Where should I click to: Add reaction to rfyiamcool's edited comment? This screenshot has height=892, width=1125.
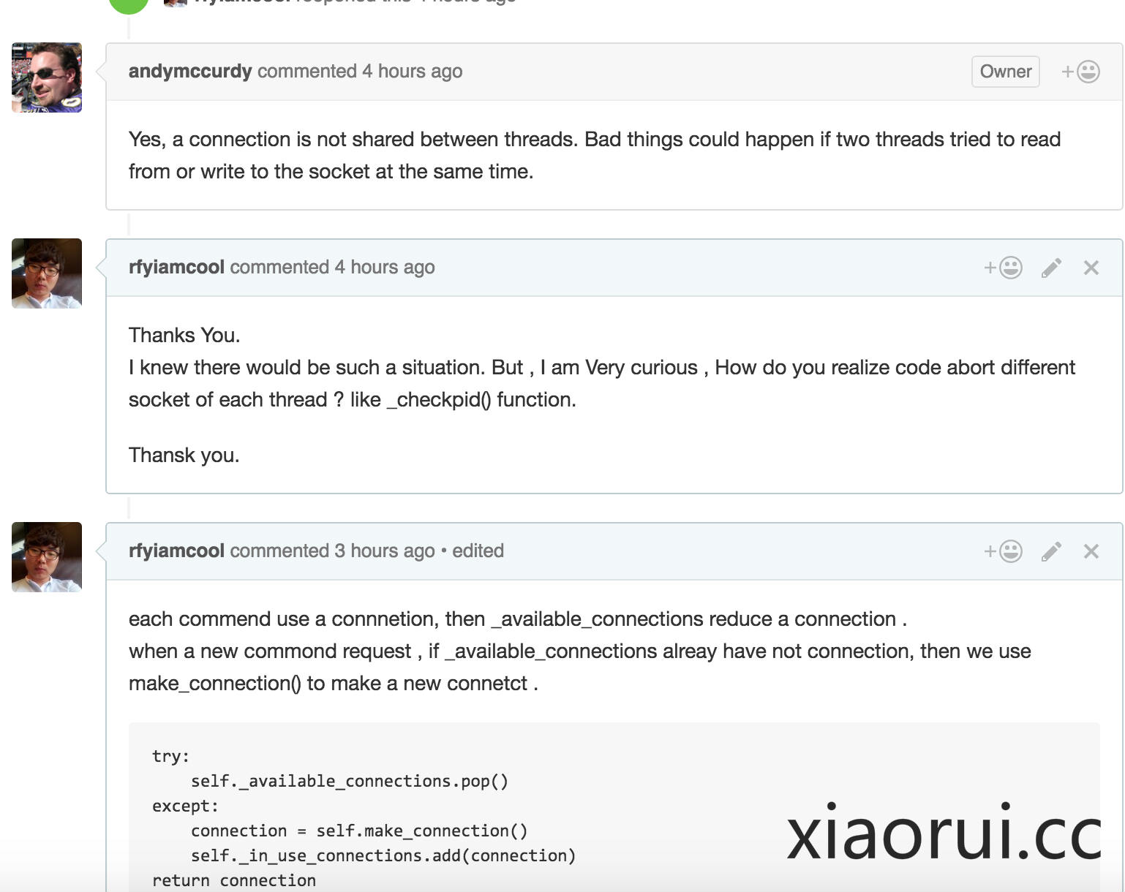[x=1003, y=551]
